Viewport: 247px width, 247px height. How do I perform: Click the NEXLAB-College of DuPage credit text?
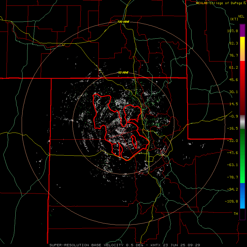pos(221,3)
